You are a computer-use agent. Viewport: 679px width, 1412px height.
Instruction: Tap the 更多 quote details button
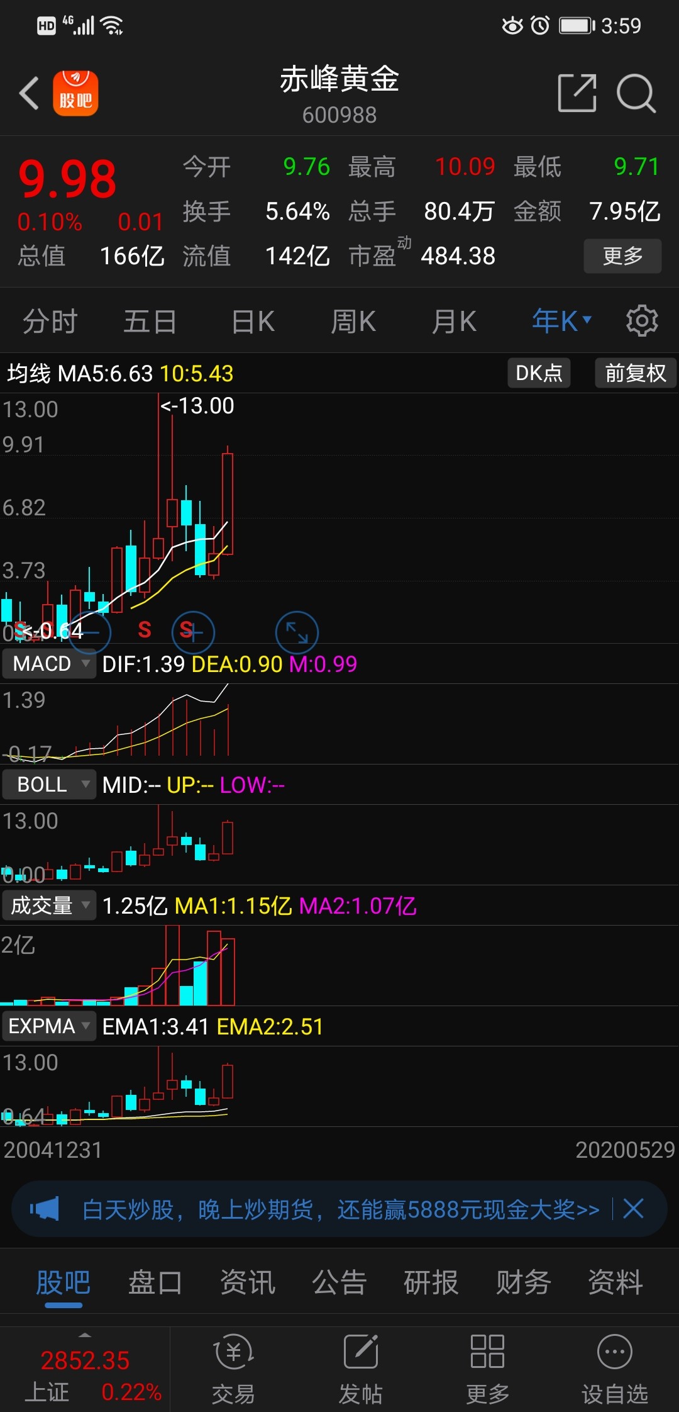(x=622, y=255)
